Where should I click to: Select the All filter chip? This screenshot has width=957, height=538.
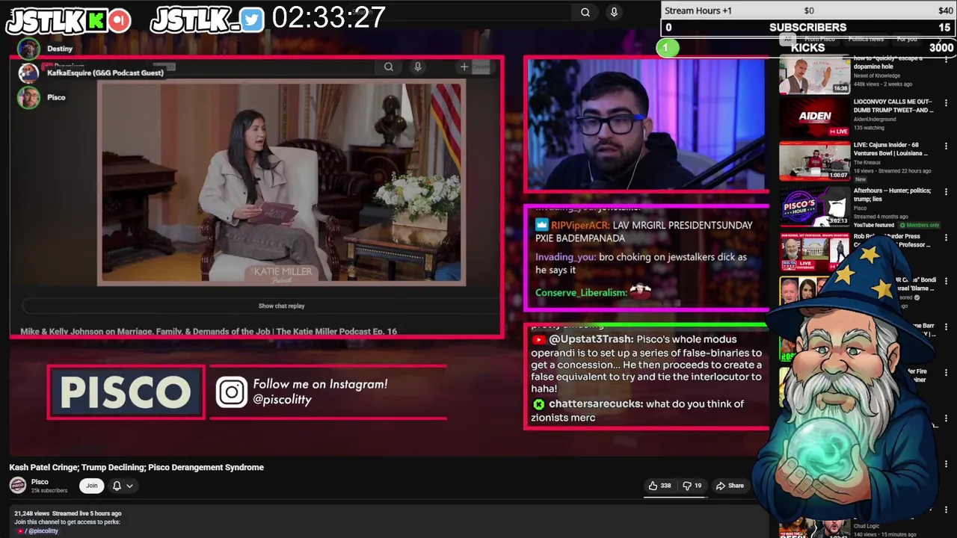click(787, 39)
